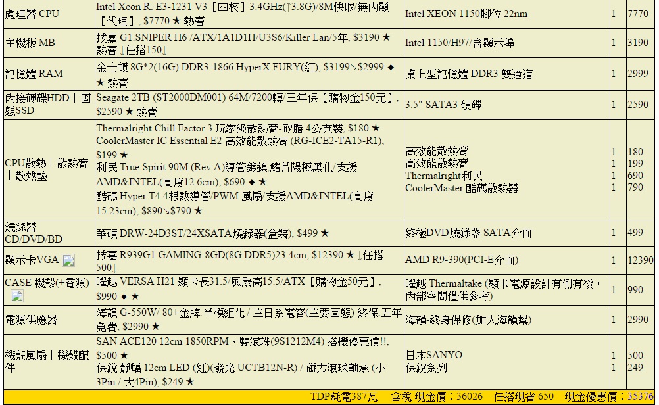Select the 記憶體 RAM category label
Screen dimensions: 659x405
(34, 74)
